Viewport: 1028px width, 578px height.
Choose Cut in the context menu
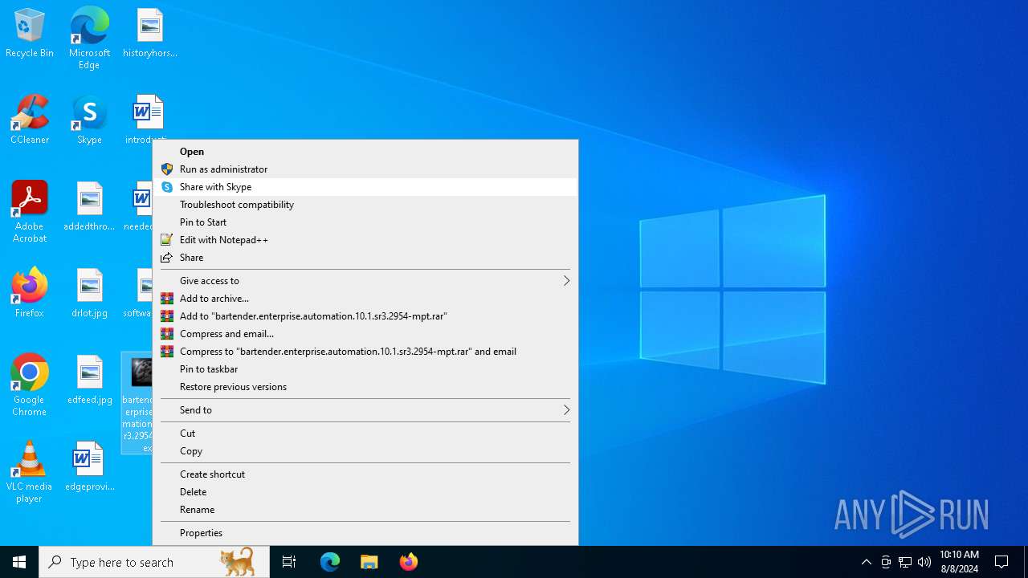point(365,433)
